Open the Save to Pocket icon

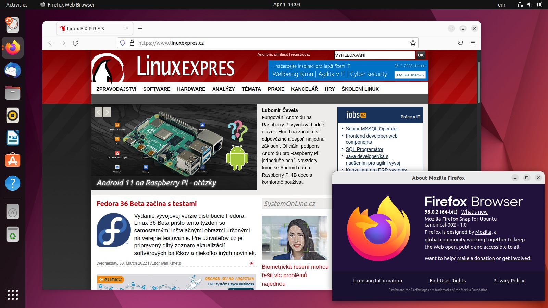pyautogui.click(x=460, y=43)
